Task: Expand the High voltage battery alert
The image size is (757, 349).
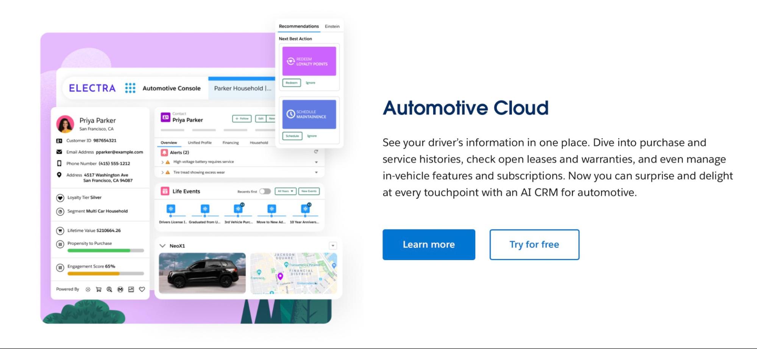Action: (x=162, y=162)
